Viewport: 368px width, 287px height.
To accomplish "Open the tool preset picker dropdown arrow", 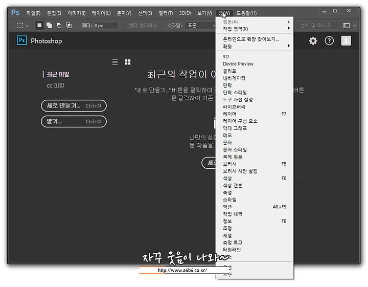I will (x=27, y=26).
